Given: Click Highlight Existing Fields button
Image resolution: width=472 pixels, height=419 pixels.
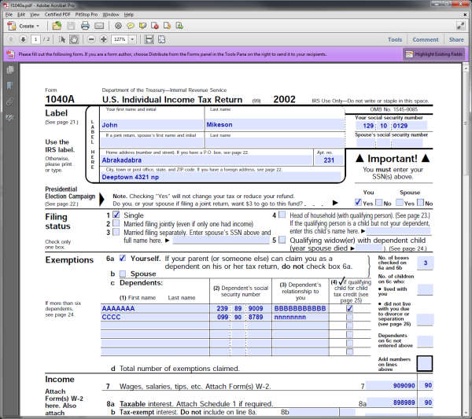Looking at the screenshot, I should click(x=433, y=54).
